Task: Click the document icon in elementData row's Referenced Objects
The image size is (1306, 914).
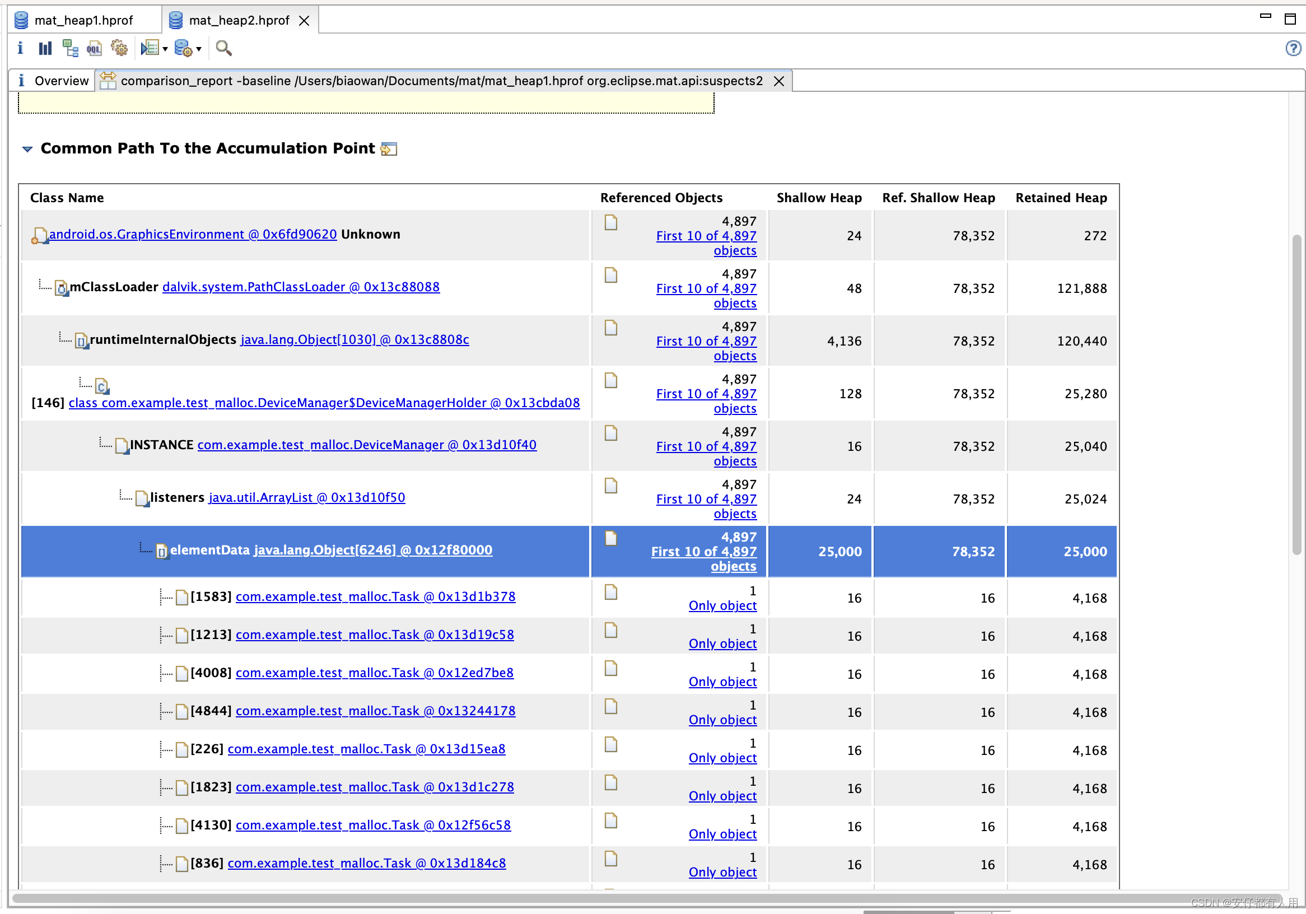Action: click(611, 538)
